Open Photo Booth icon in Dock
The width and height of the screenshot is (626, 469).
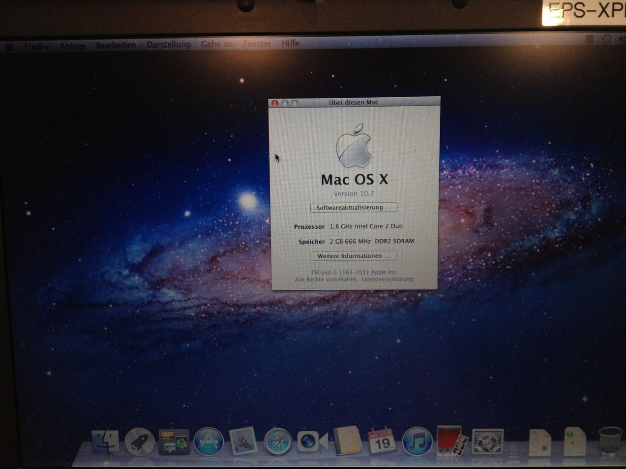click(x=451, y=441)
